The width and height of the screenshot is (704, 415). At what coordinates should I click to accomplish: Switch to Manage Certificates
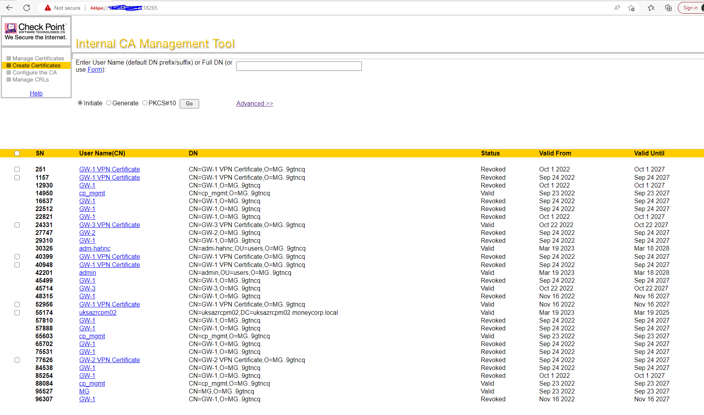[38, 58]
